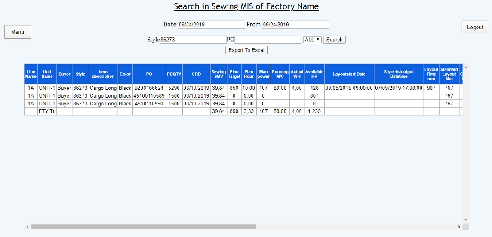Open the ALL dropdown filter

point(312,40)
